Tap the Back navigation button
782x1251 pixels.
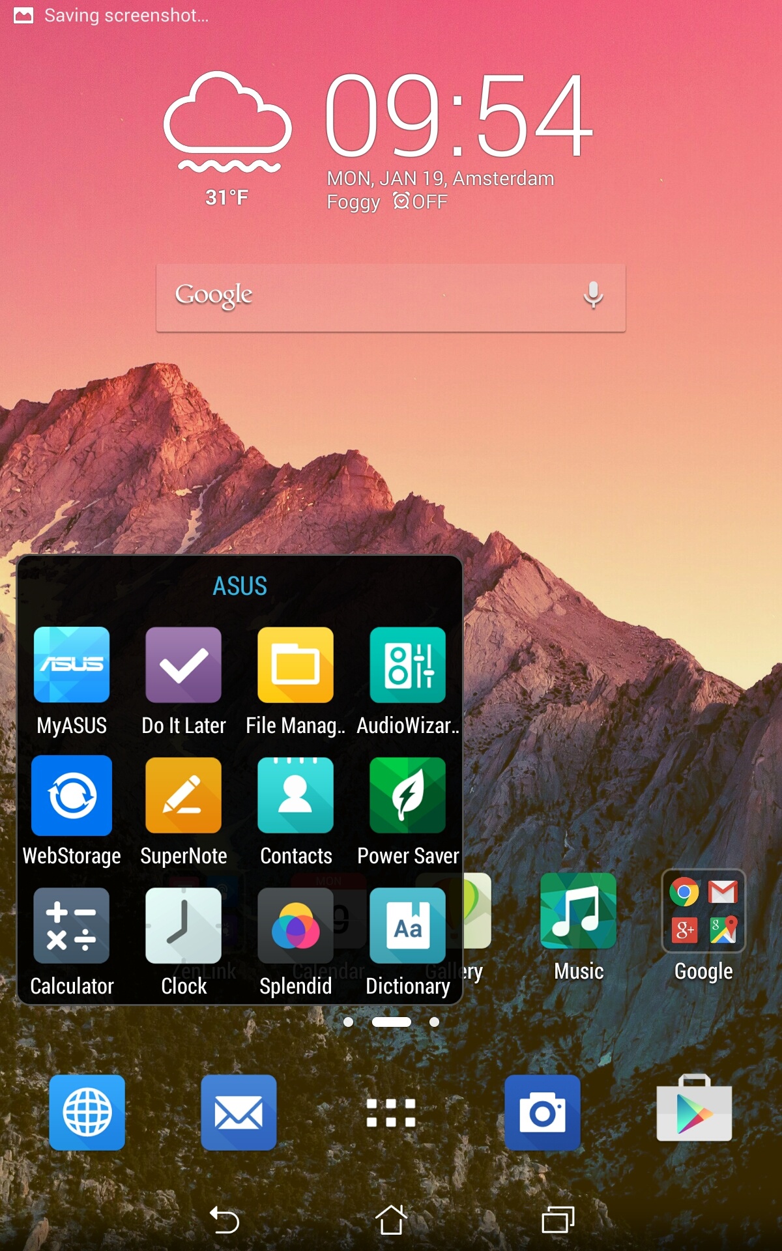pyautogui.click(x=224, y=1220)
